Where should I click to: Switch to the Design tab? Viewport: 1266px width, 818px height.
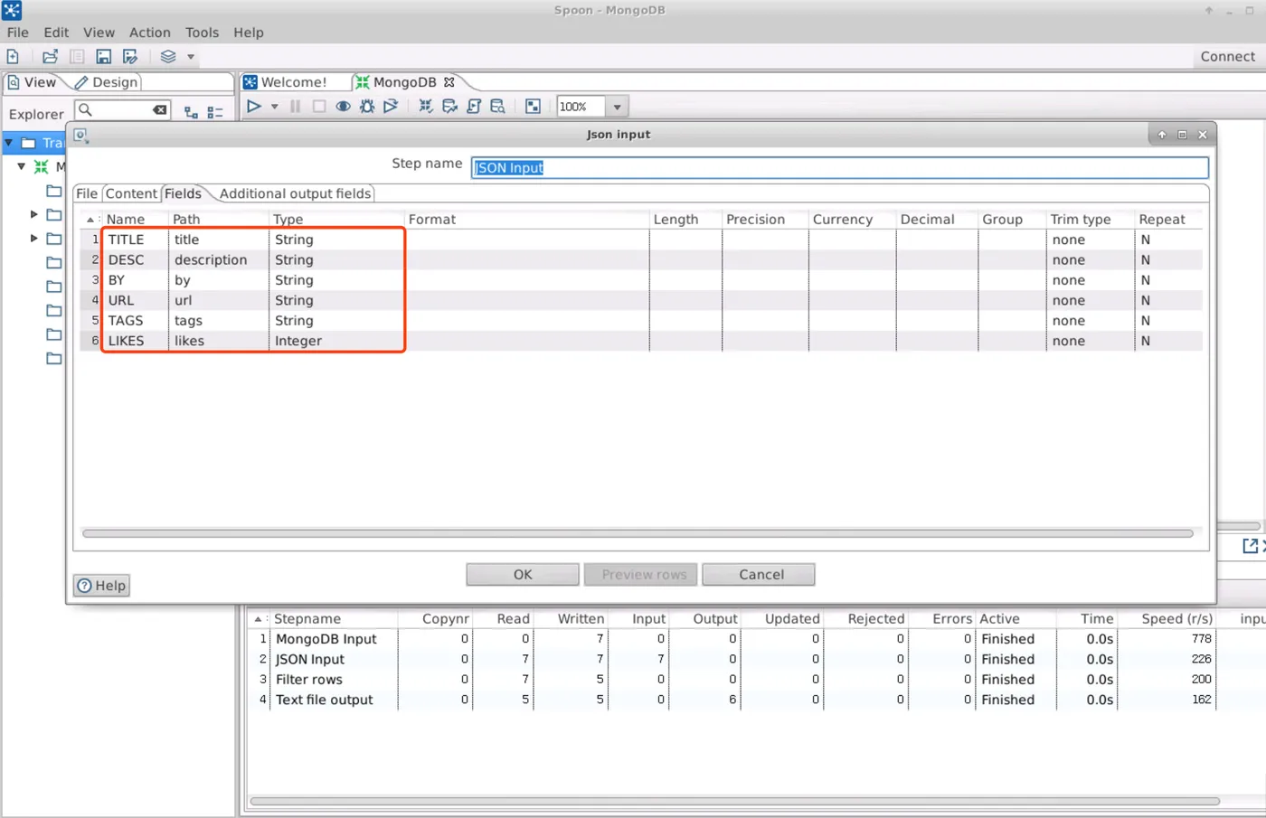[107, 82]
